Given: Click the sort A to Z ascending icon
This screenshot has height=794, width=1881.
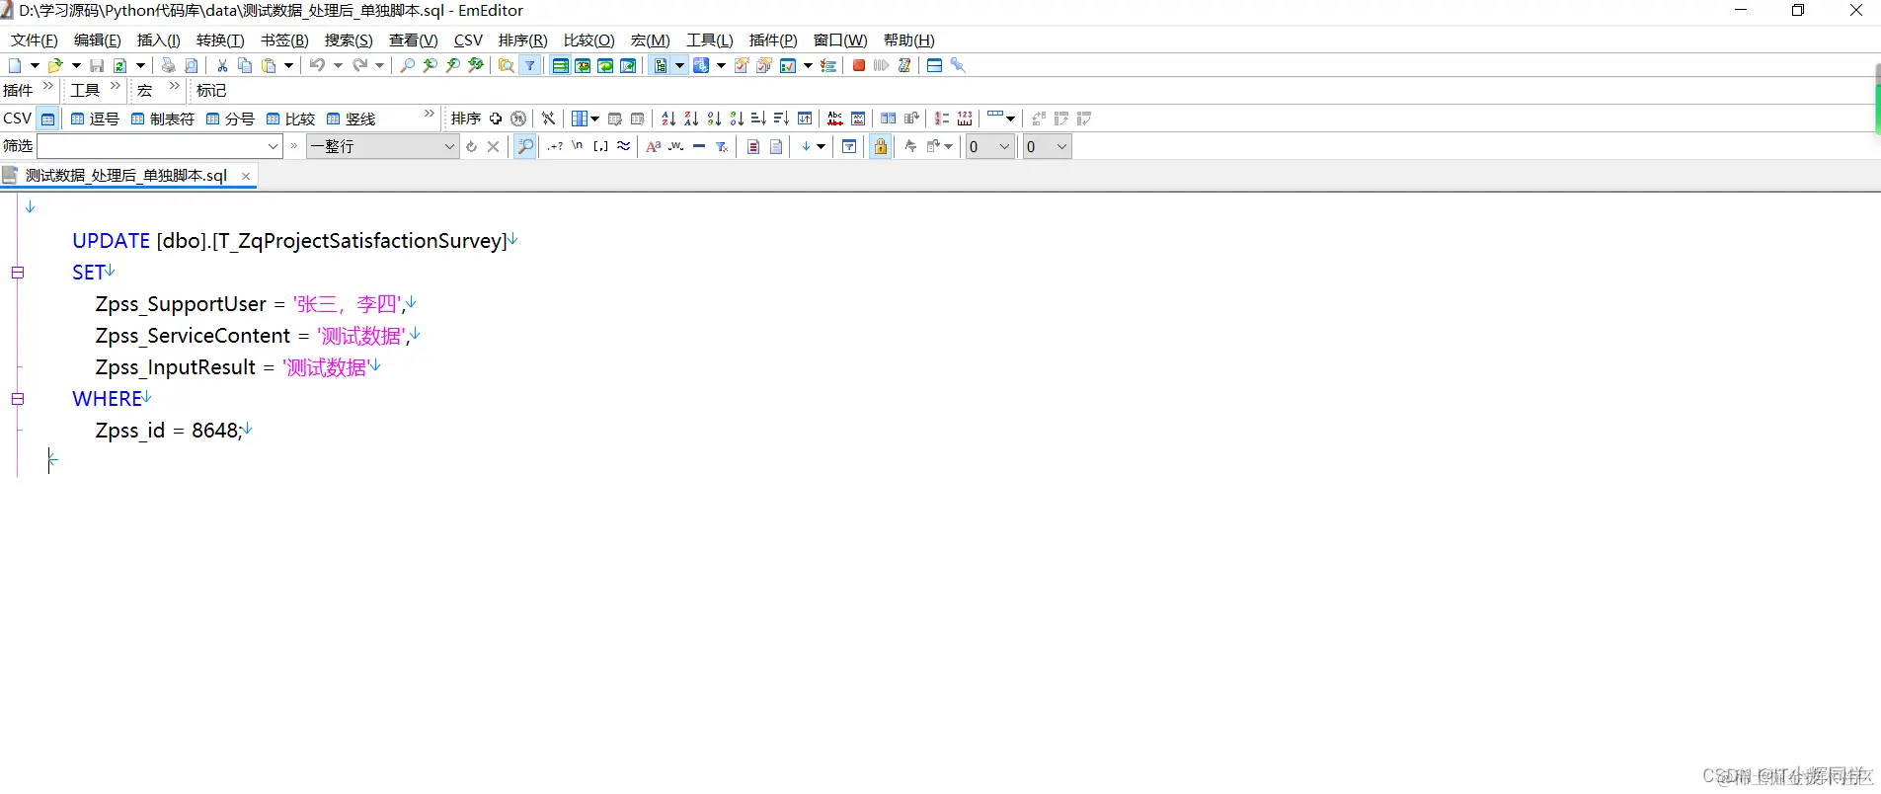Looking at the screenshot, I should pyautogui.click(x=668, y=119).
